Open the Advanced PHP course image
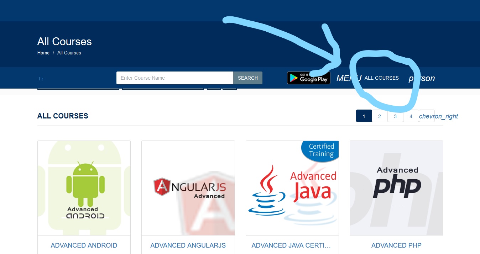The image size is (480, 254). 396,188
